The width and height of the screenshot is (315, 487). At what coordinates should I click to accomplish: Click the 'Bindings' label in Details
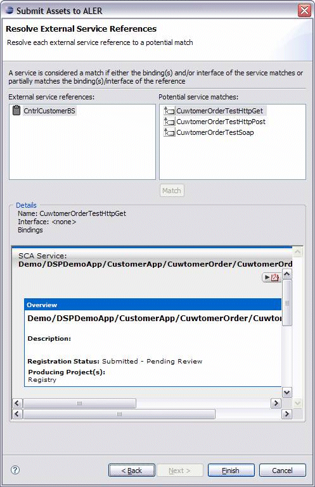click(30, 230)
